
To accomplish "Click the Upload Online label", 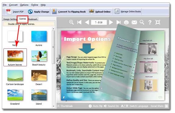I will 103,12.
